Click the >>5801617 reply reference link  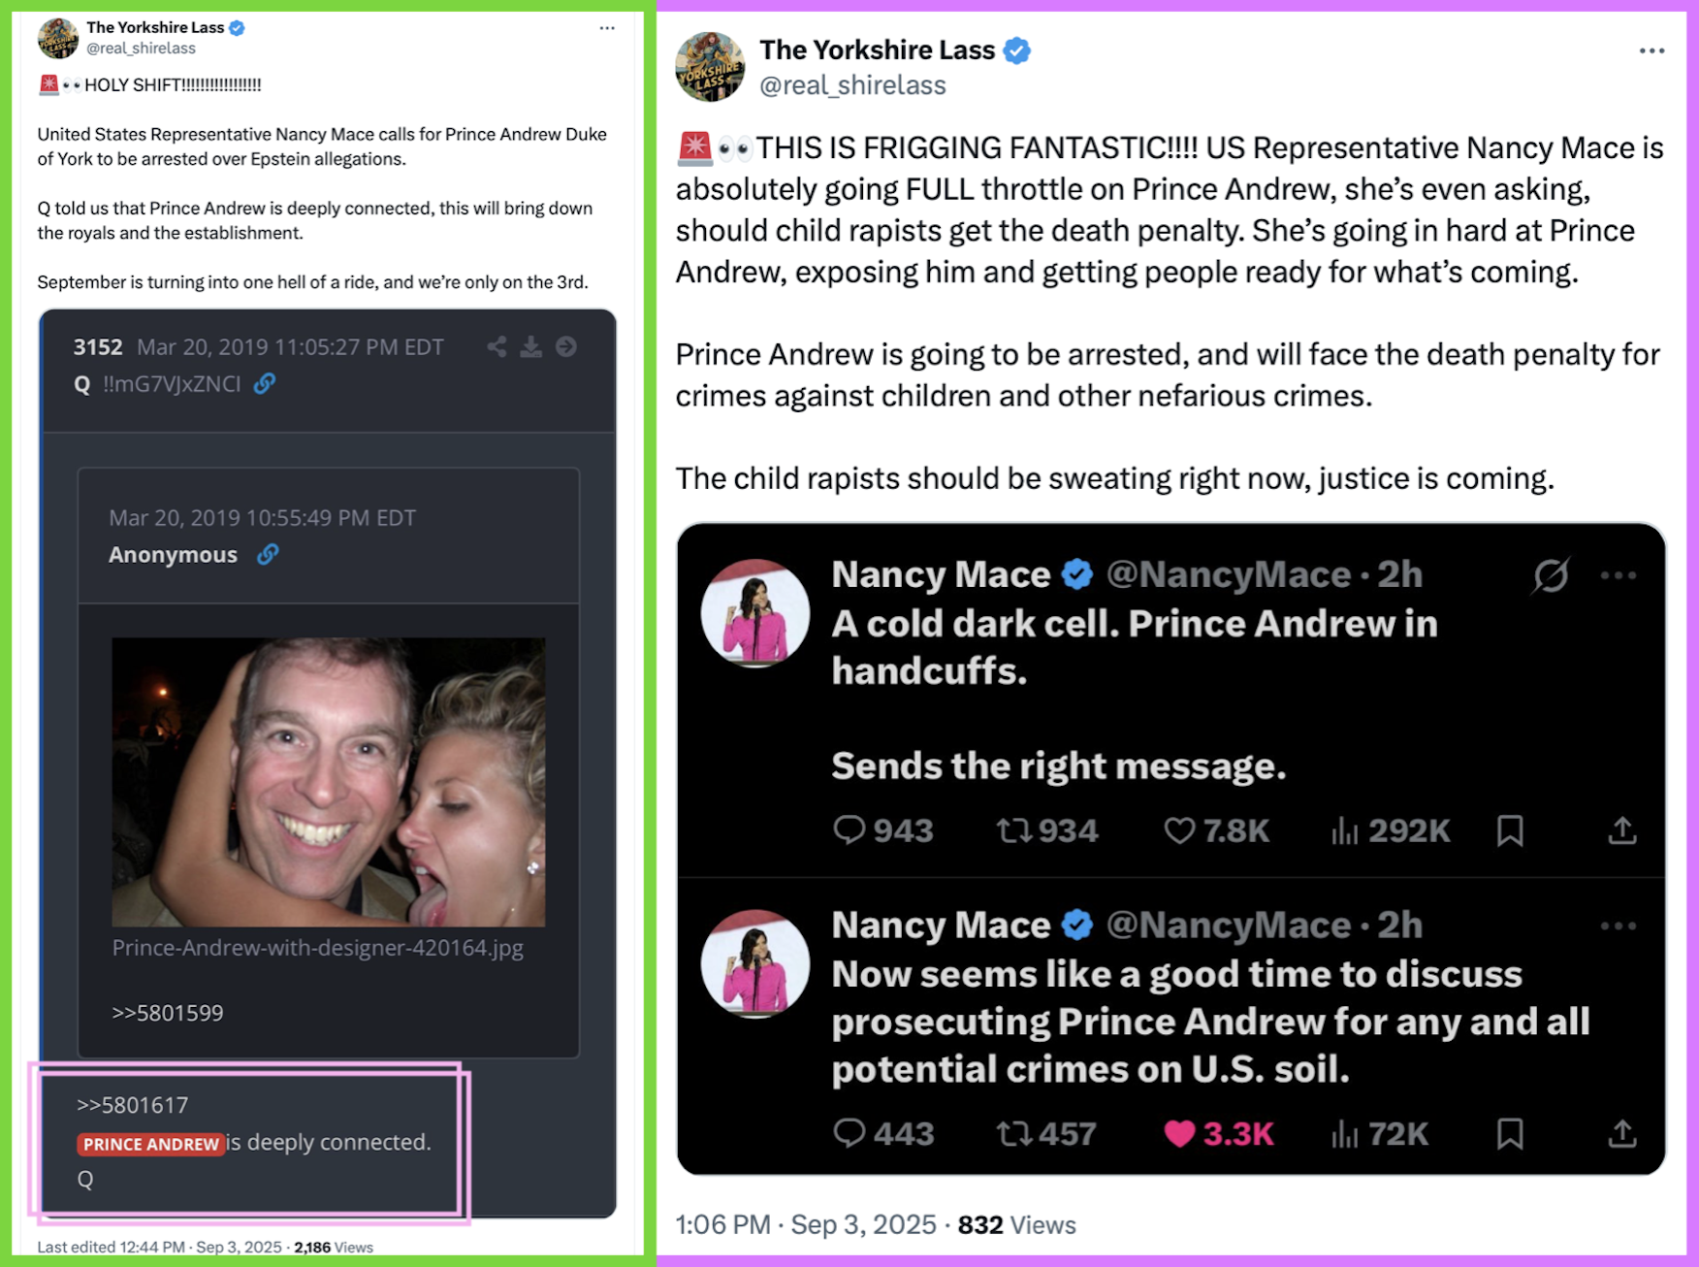[133, 1105]
